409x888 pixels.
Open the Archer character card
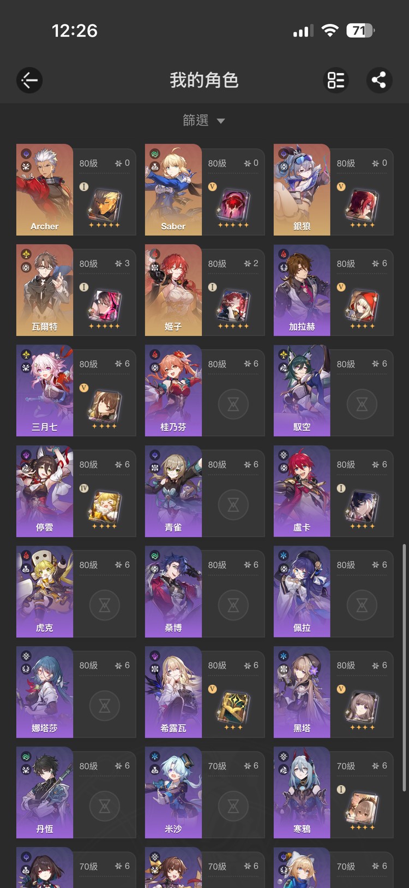tap(76, 190)
